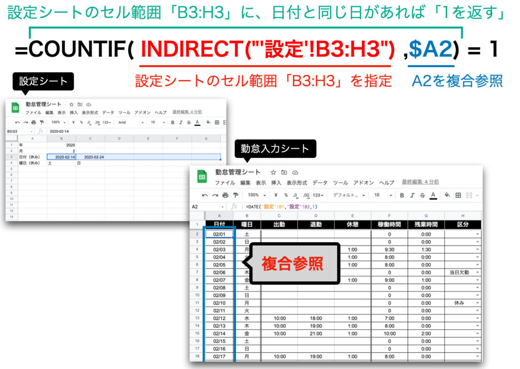Open the 100% zoom dropdown in attendance sheet
This screenshot has width=520, height=369.
pyautogui.click(x=257, y=195)
